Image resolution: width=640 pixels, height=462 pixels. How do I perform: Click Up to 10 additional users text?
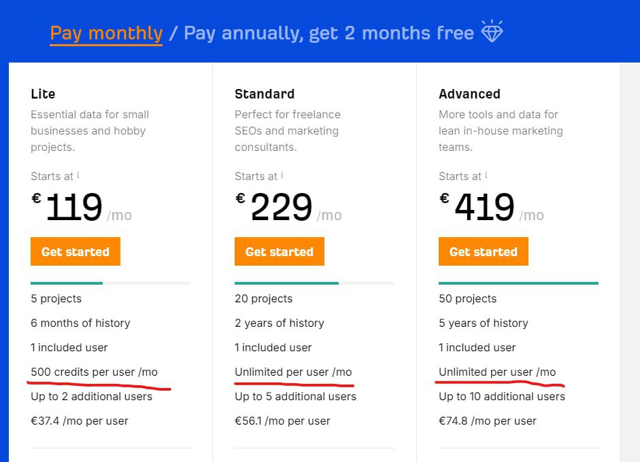[x=501, y=396]
